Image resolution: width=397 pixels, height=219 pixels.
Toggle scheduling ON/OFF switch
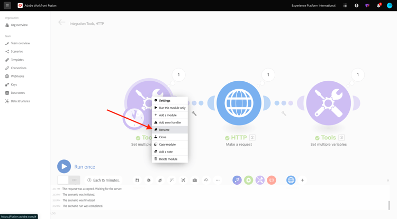click(x=69, y=180)
